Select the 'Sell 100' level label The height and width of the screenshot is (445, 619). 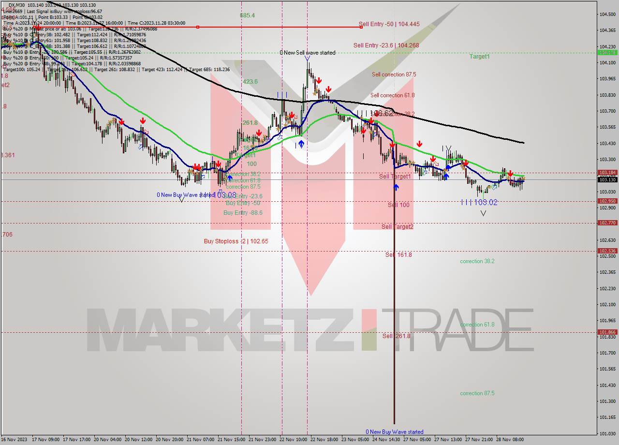398,205
